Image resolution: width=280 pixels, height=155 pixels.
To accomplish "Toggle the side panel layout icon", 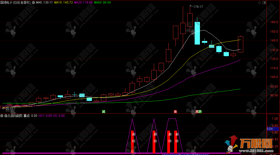I will point(264,3).
